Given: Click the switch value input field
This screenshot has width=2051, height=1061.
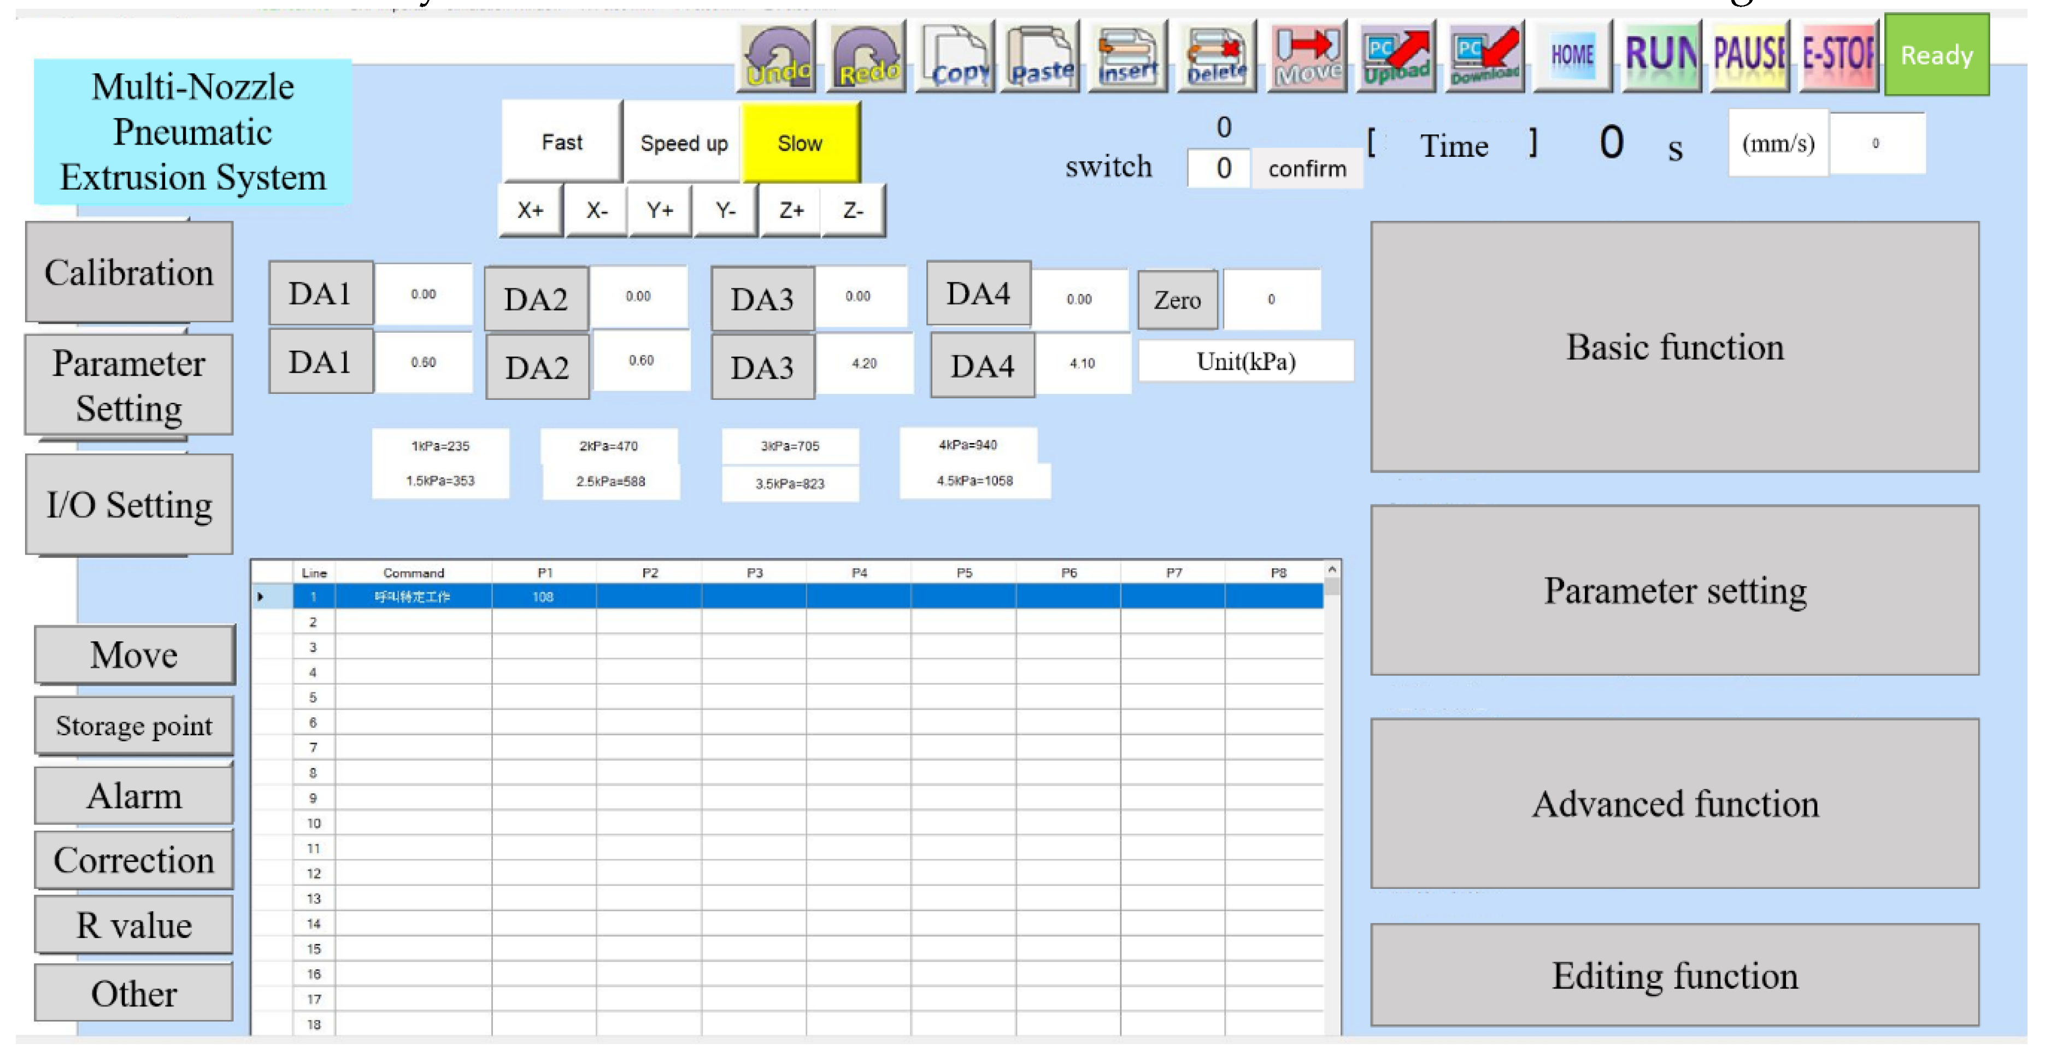Looking at the screenshot, I should 1220,168.
